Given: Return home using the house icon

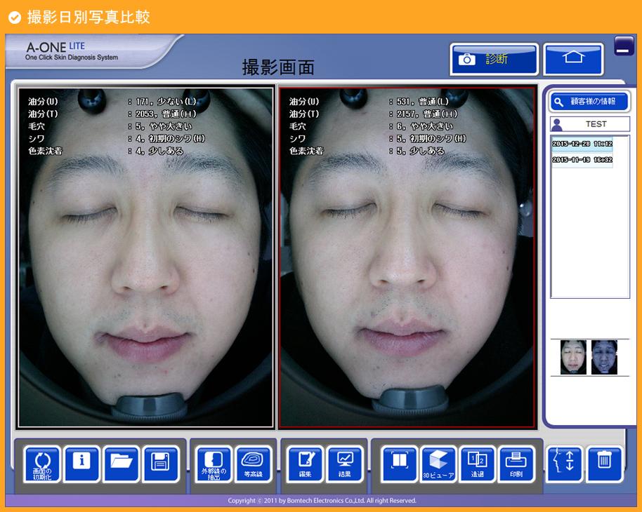Looking at the screenshot, I should [572, 59].
